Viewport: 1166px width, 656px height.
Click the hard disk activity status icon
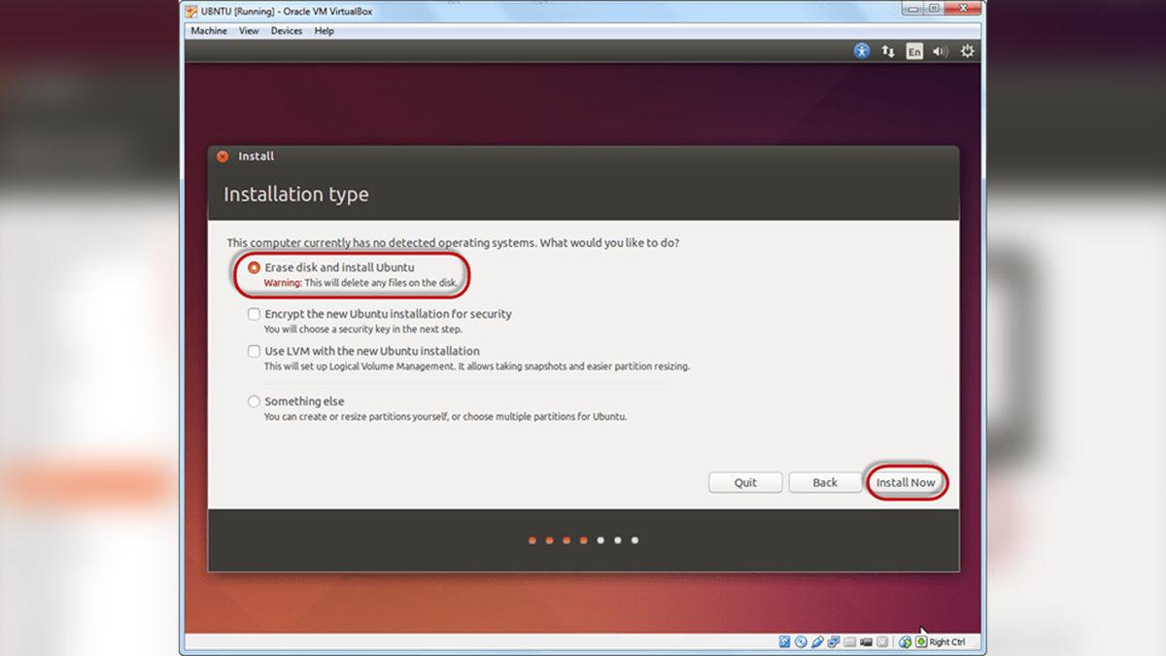point(785,642)
